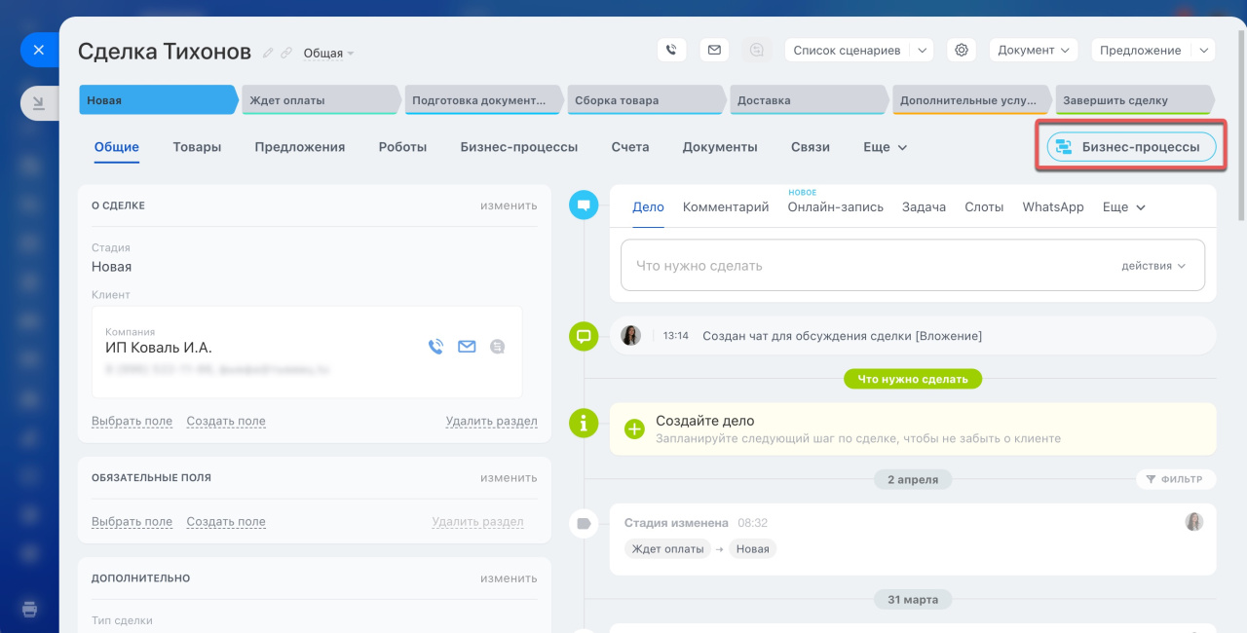Expand the Еще menu in deal tabs
This screenshot has height=633, width=1247.
point(885,147)
